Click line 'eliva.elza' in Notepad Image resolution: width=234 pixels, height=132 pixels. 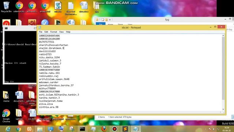click(x=46, y=104)
